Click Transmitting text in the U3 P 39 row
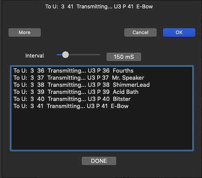The height and width of the screenshot is (178, 202). pyautogui.click(x=67, y=92)
